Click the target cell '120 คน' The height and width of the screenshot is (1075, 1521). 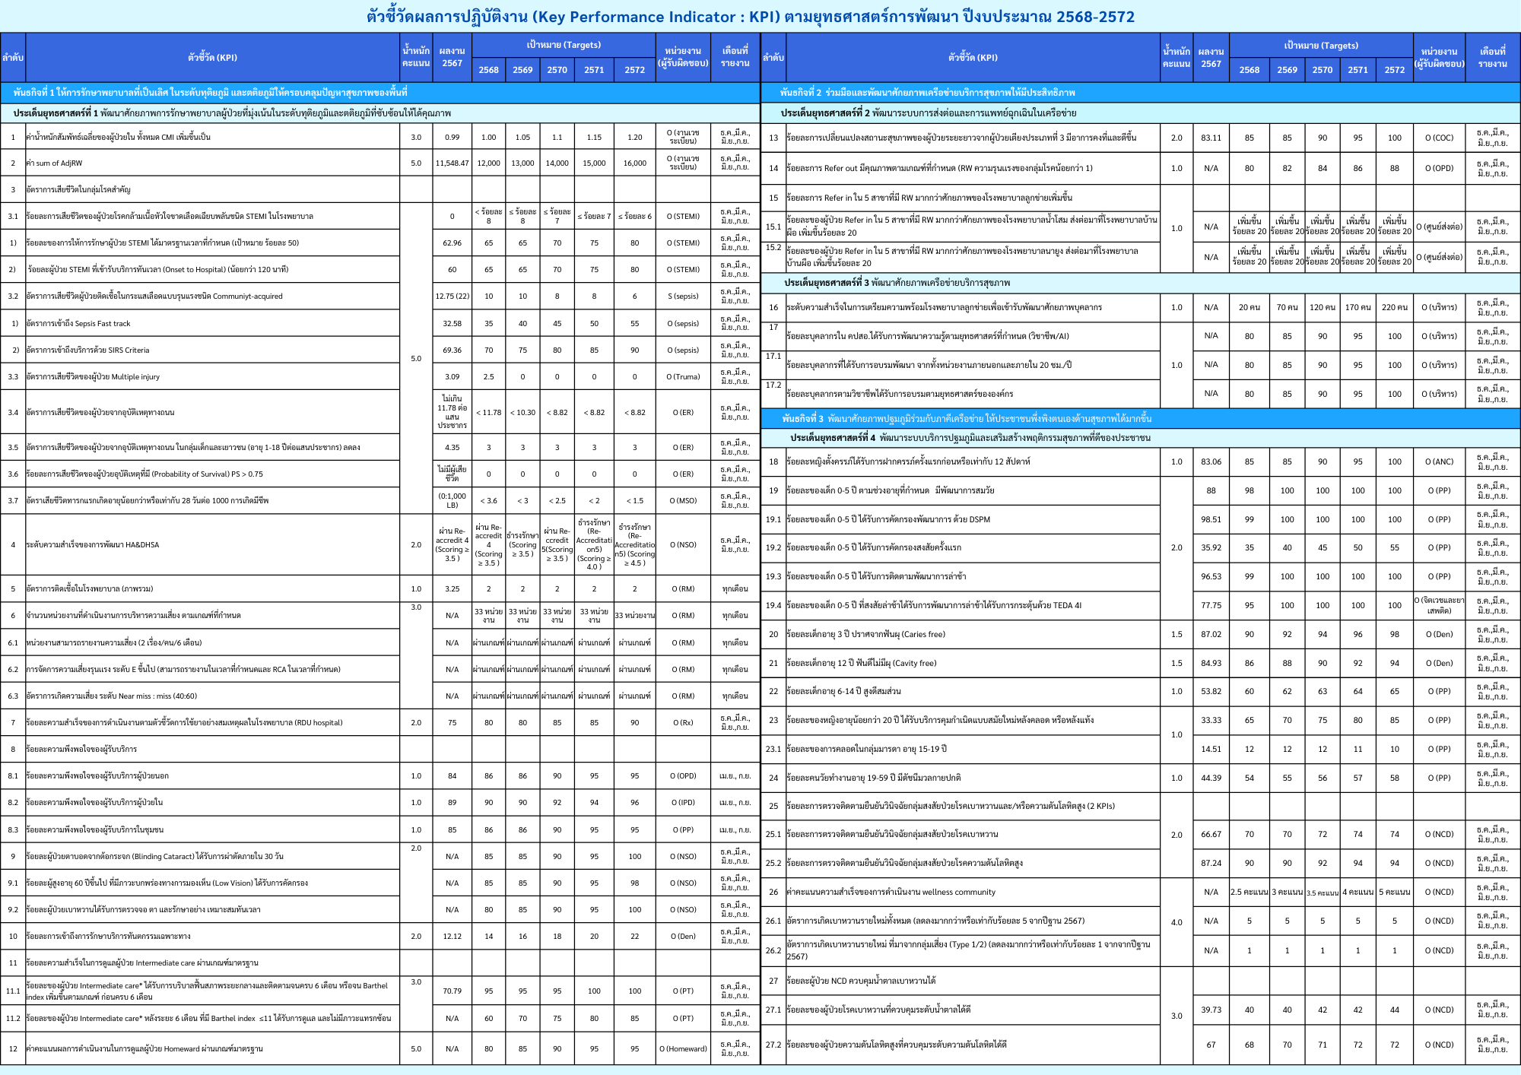(x=1322, y=308)
